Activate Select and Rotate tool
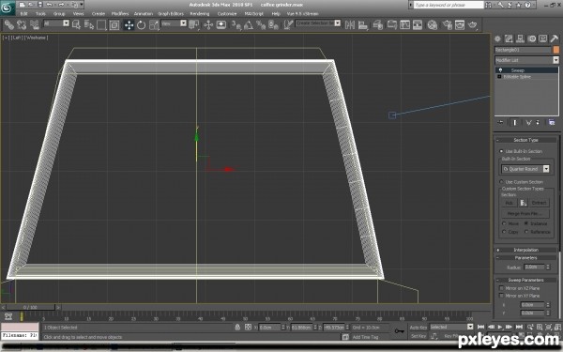The image size is (563, 352). coord(141,24)
